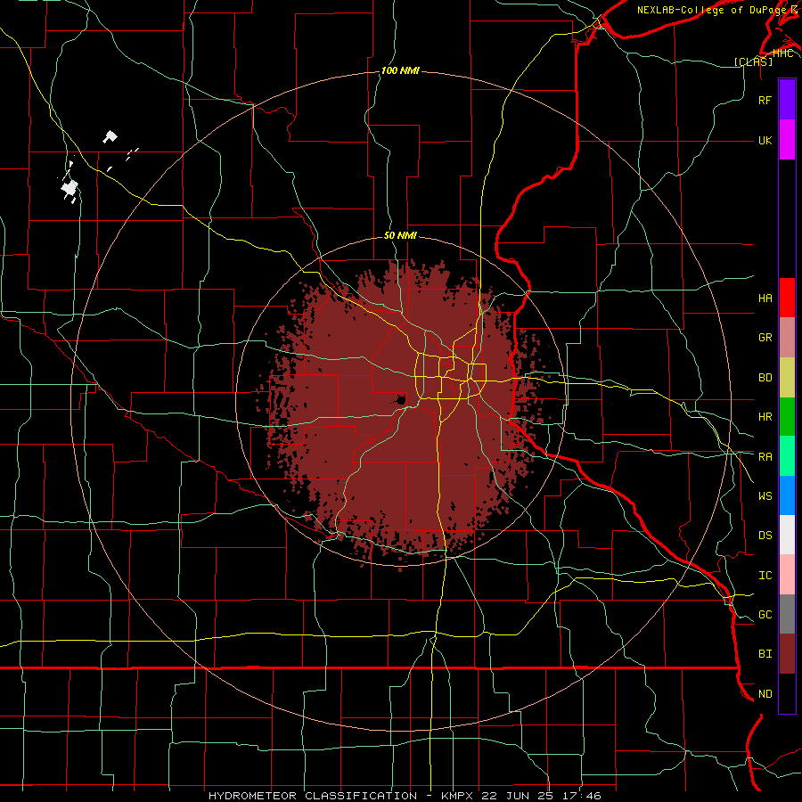Click the purple RF legend color swatch

click(x=787, y=100)
